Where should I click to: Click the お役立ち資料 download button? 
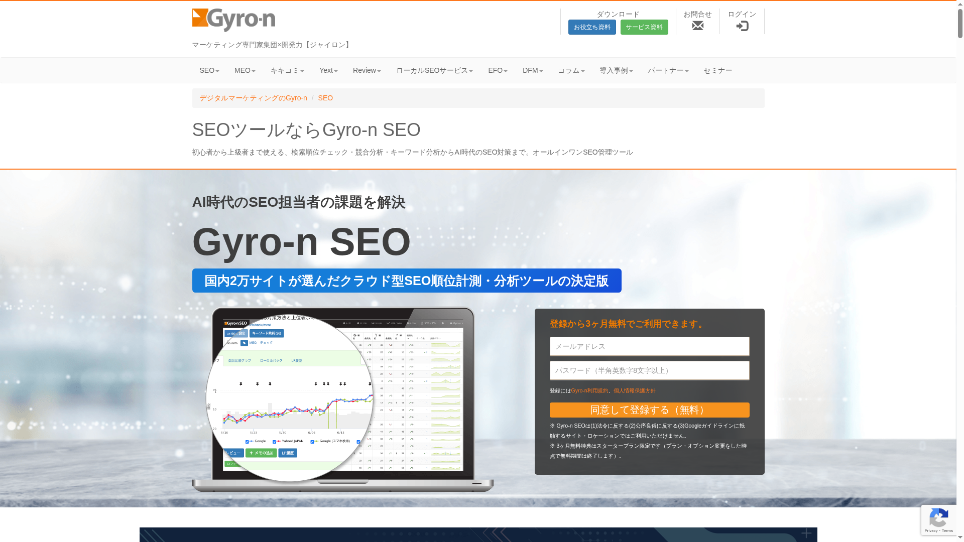[592, 27]
